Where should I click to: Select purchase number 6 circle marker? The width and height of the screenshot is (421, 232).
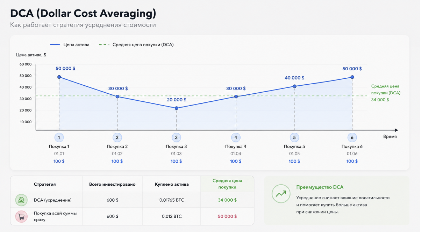[x=352, y=137]
